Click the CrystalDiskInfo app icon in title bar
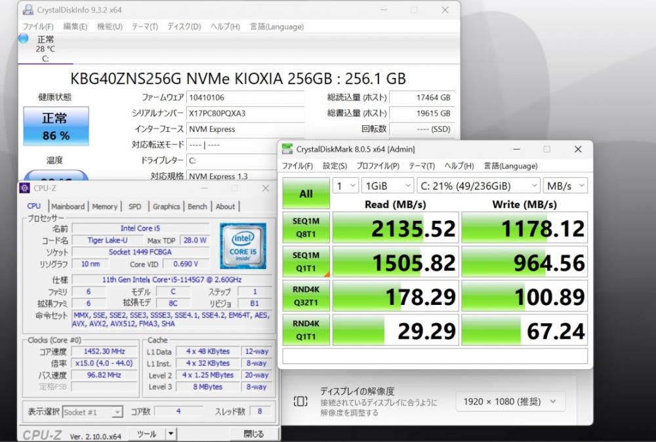Viewport: 656px width, 442px height. (x=28, y=9)
